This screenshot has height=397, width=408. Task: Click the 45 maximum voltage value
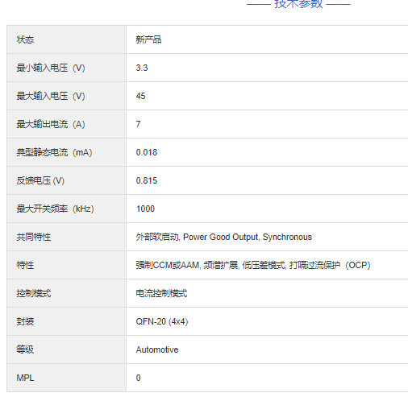tap(140, 96)
